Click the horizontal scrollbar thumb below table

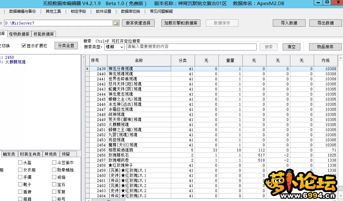109,200
